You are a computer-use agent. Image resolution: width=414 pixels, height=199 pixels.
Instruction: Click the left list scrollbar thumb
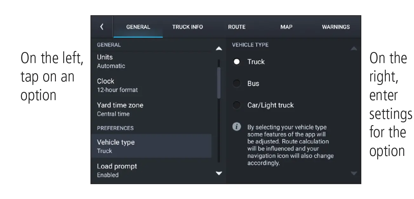[219, 82]
